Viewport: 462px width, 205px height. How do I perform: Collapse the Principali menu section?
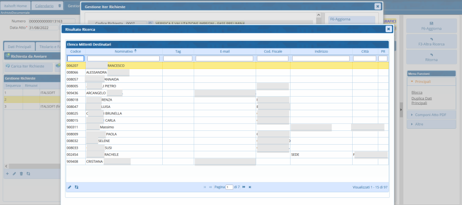[423, 81]
